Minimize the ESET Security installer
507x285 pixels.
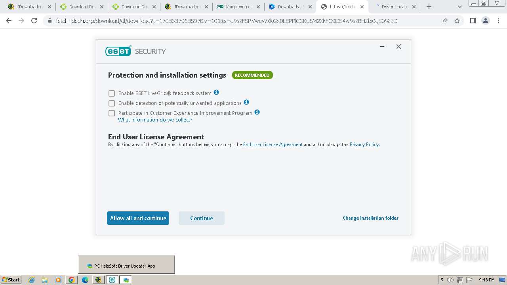382,47
